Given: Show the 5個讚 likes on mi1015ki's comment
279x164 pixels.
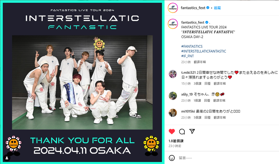Looking at the screenshot, I should 198,117.
